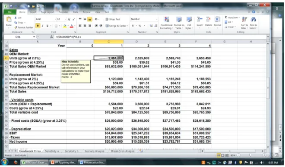Toggle middle align for cell content

[x=85, y=19]
